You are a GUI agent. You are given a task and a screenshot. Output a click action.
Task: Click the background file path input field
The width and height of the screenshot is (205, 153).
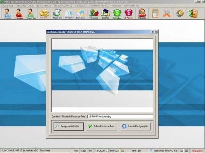120,117
